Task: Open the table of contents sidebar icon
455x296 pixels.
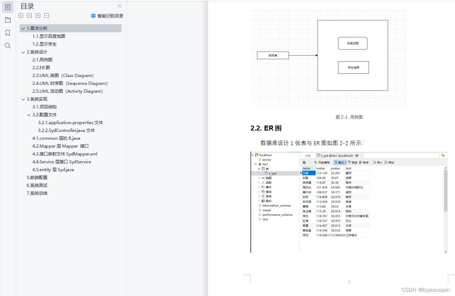Action: pyautogui.click(x=8, y=7)
